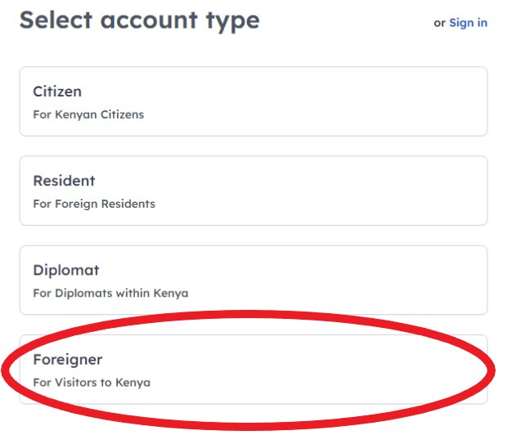
Task: Click empty right side of Citizen card
Action: [x=409, y=101]
